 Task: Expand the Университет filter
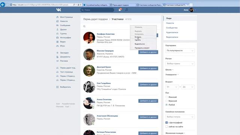(x=172, y=75)
